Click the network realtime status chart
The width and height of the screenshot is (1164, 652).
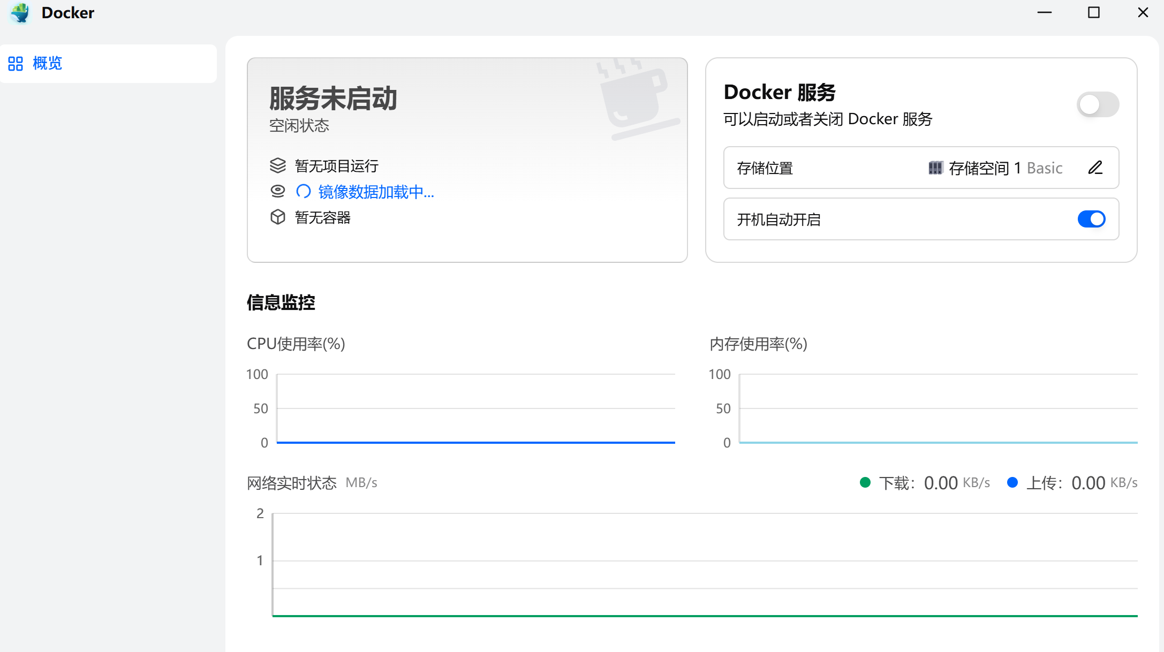[705, 565]
